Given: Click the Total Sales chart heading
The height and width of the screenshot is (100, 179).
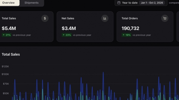Looking at the screenshot, I should (11, 54).
